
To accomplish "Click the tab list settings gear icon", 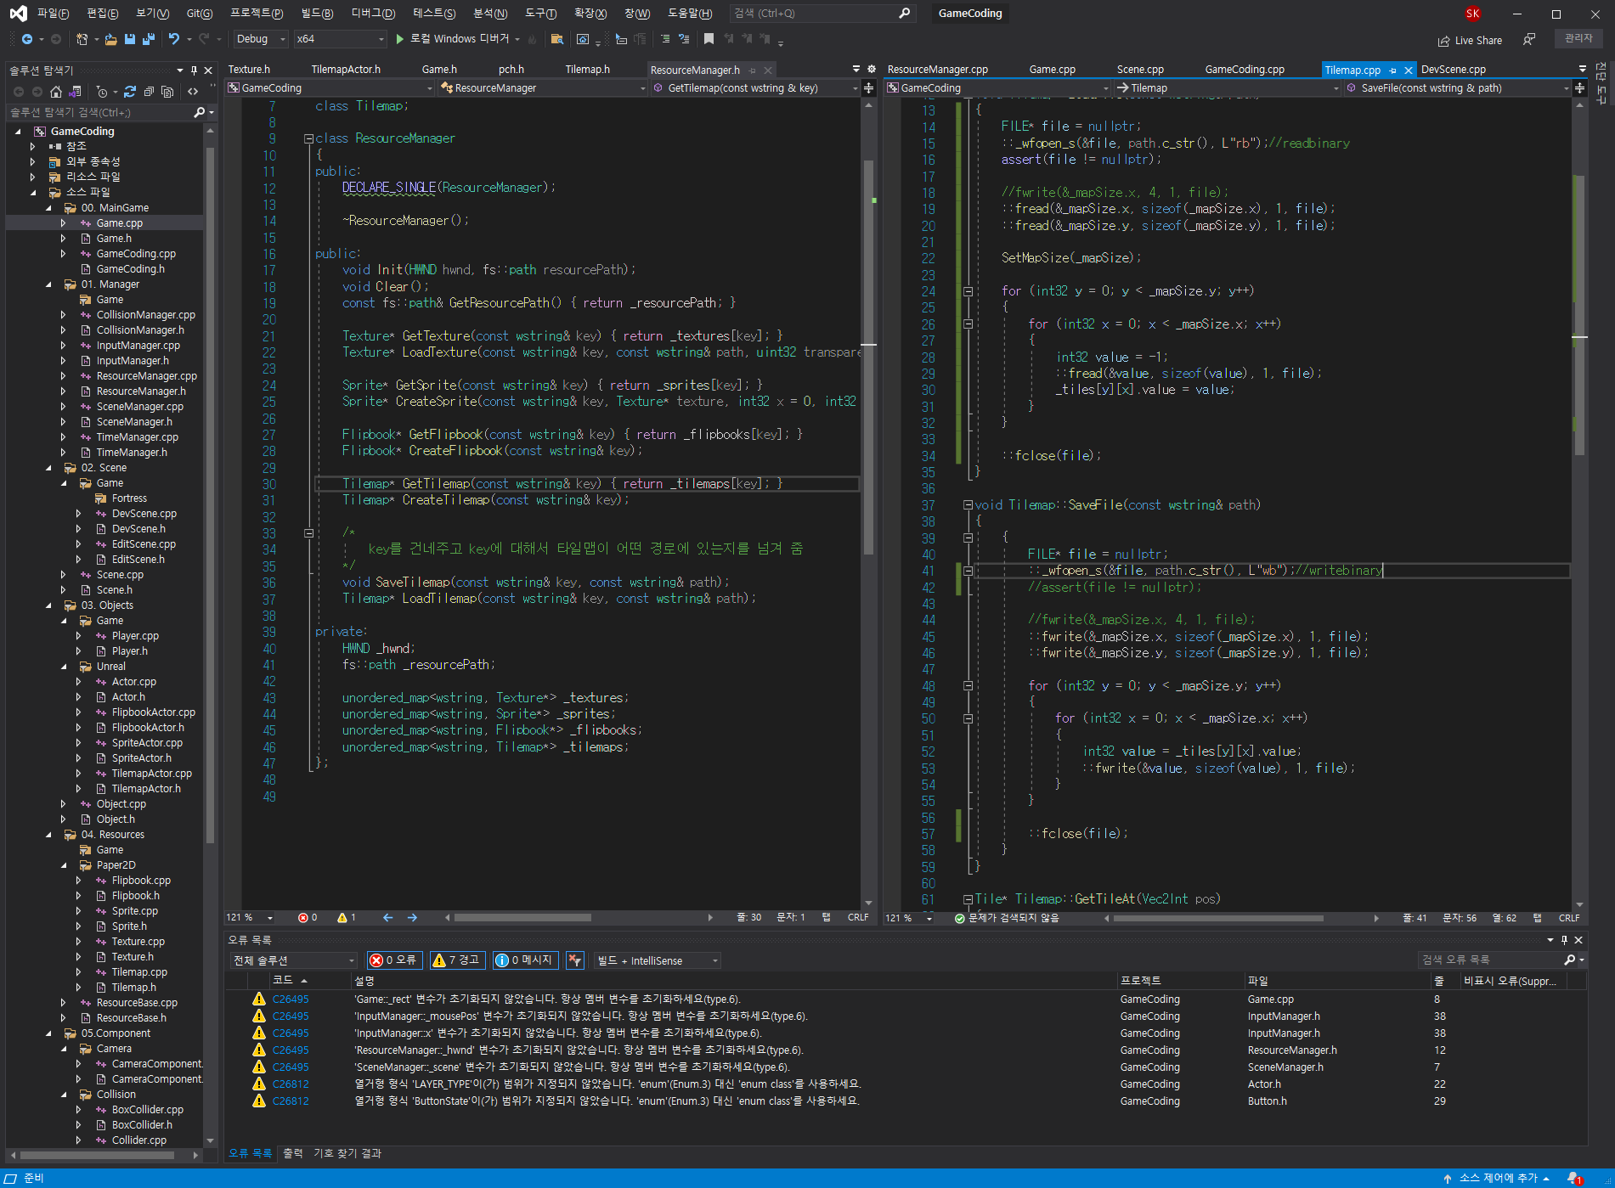I will pyautogui.click(x=871, y=70).
